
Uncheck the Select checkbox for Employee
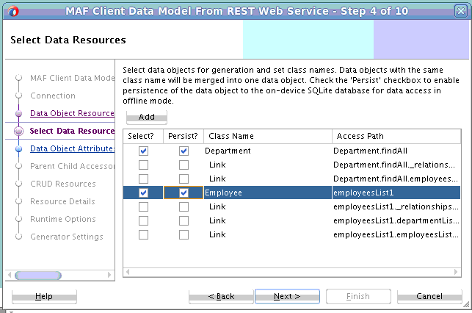coord(143,193)
